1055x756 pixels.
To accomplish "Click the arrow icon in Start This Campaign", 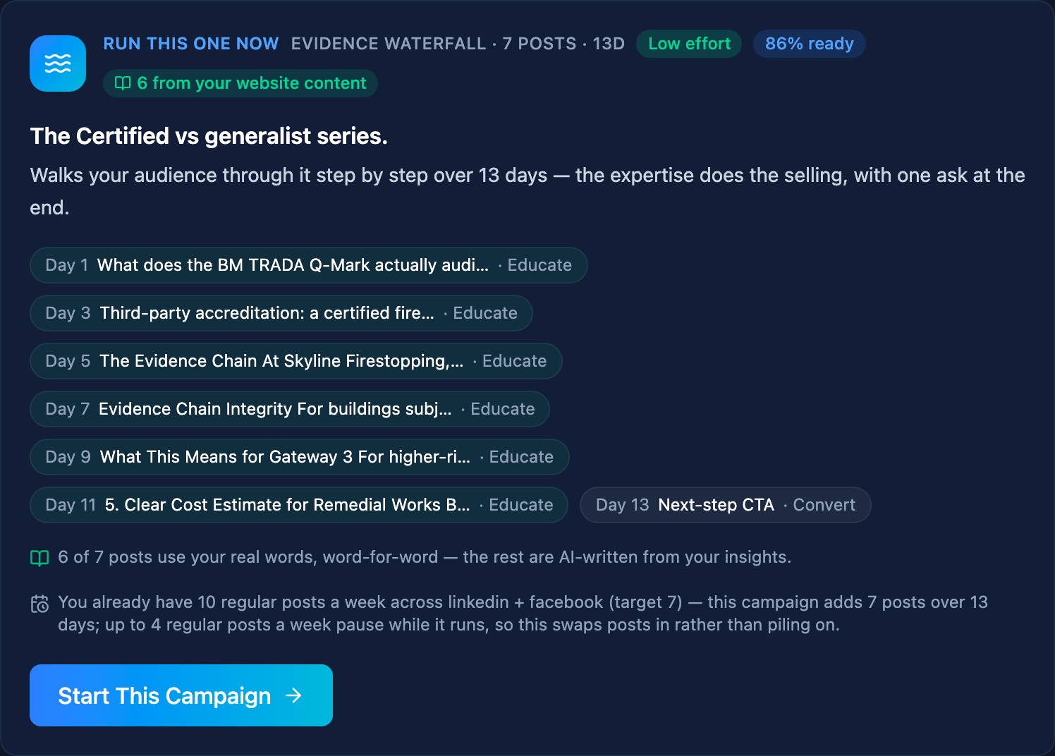I will click(x=294, y=696).
